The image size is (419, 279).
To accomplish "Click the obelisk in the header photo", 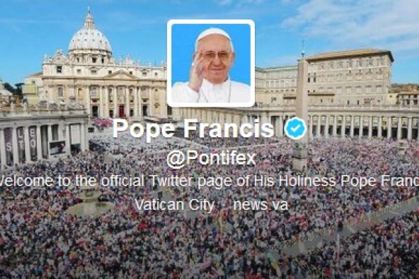I will (x=302, y=107).
